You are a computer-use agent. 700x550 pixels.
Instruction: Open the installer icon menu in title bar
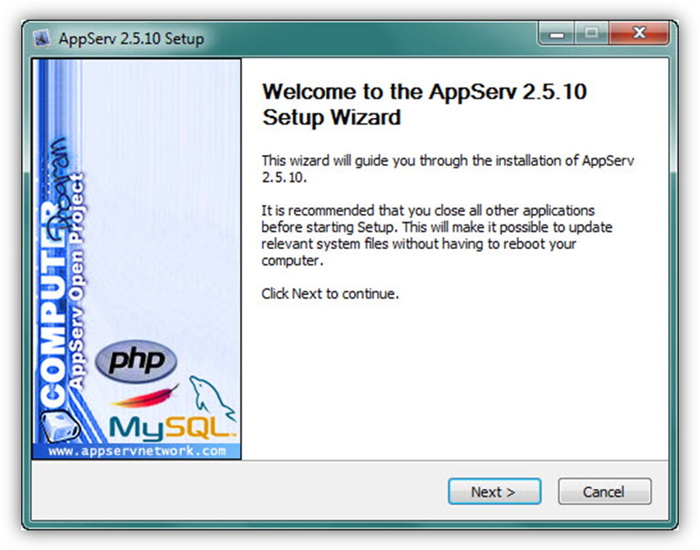click(43, 39)
